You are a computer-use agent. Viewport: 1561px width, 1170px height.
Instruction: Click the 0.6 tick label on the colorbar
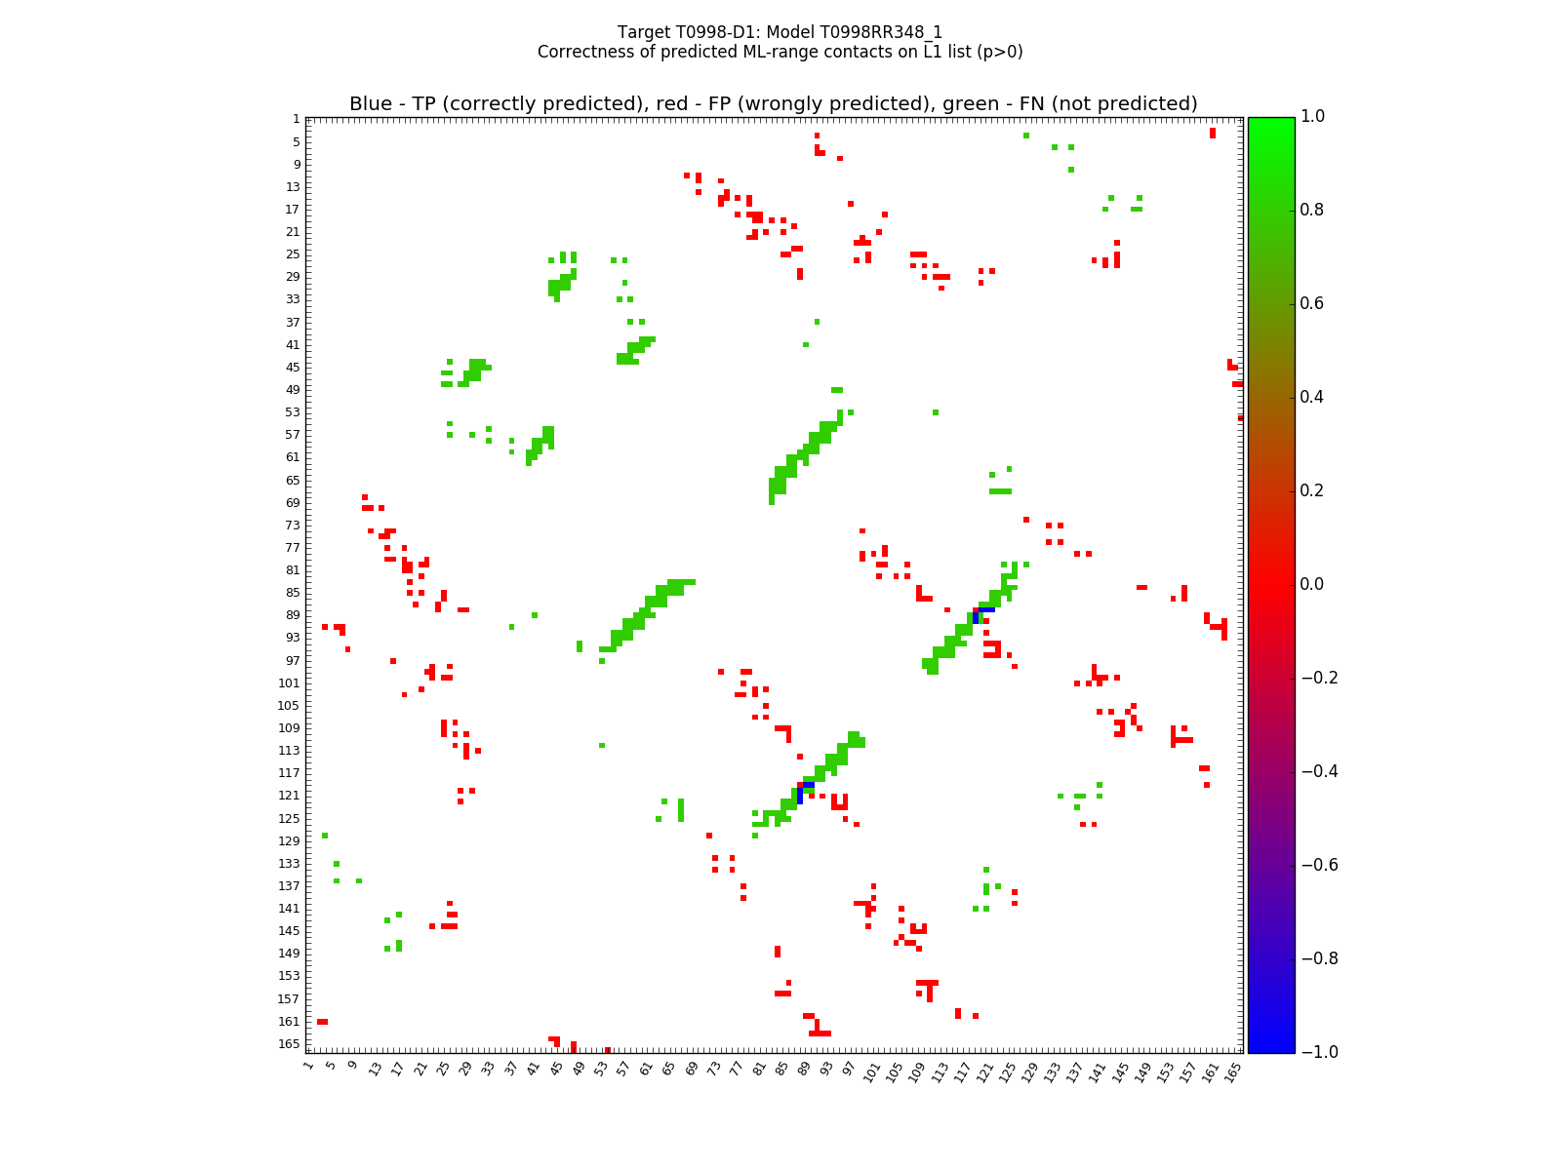click(x=1313, y=303)
